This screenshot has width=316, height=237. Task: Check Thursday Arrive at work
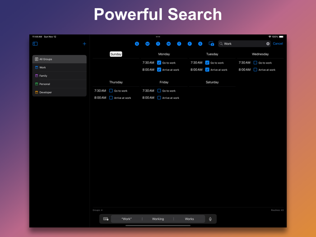(111, 98)
